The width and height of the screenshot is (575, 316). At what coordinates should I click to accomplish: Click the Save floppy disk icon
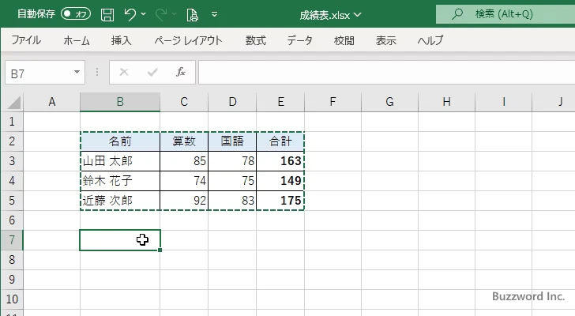point(107,14)
